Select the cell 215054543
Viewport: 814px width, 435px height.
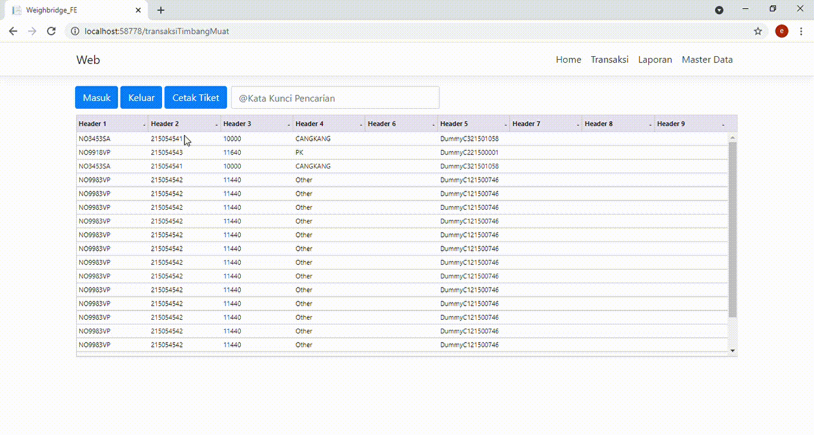(185, 152)
